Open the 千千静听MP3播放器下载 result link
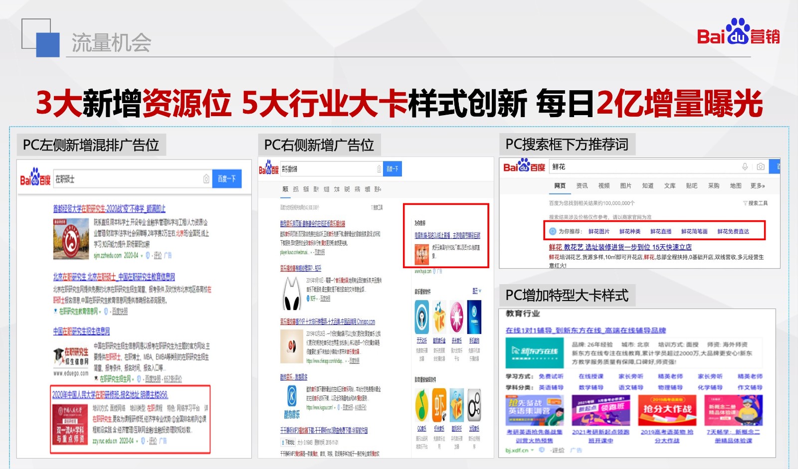Image resolution: width=798 pixels, height=469 pixels. point(324,430)
